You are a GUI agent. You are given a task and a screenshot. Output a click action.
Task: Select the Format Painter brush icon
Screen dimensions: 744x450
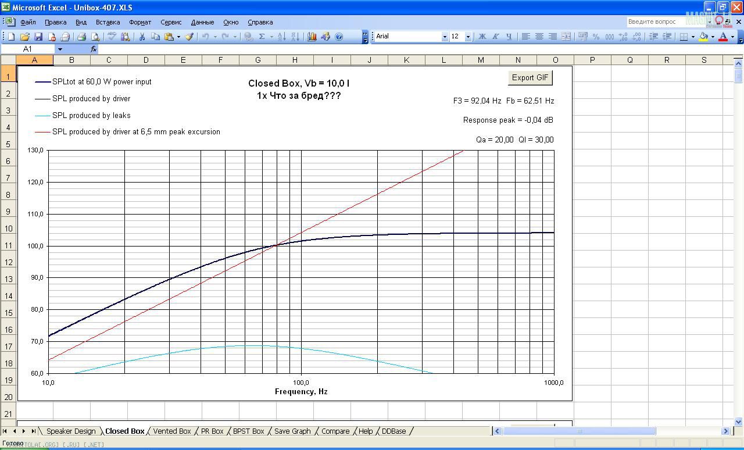click(189, 37)
